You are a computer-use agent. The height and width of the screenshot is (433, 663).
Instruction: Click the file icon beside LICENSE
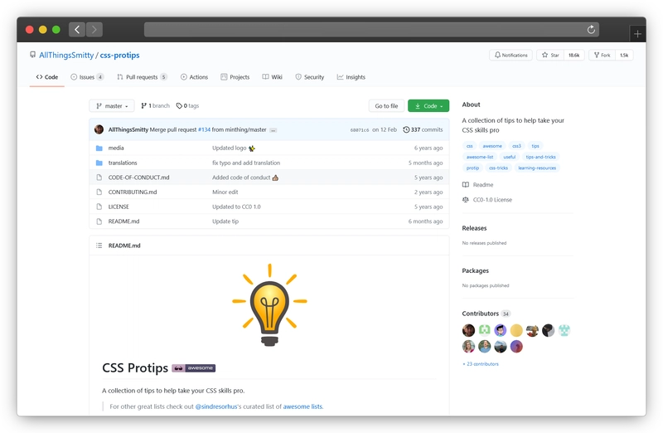[x=99, y=207]
